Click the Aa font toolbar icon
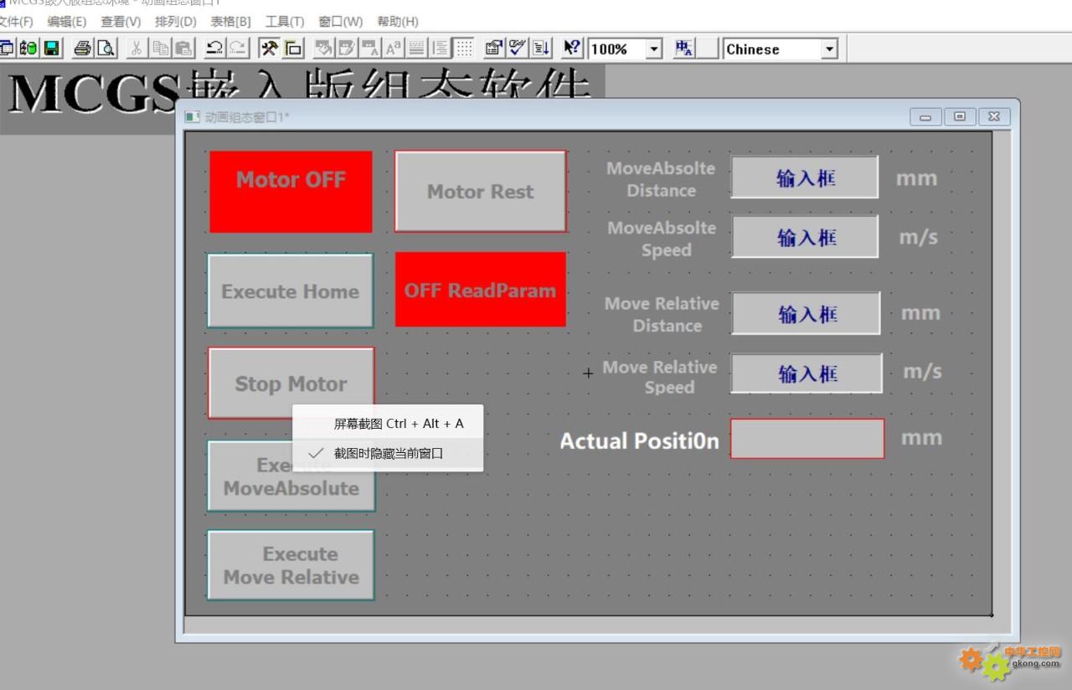The width and height of the screenshot is (1072, 690). click(394, 49)
